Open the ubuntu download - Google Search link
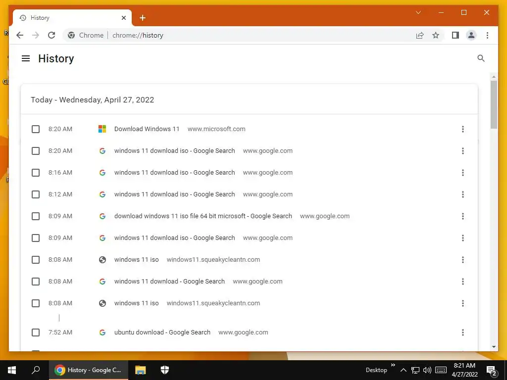 tap(162, 332)
